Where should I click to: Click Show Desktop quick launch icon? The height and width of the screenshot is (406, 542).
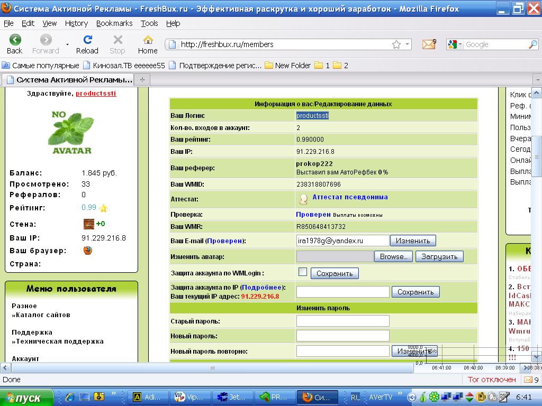[x=84, y=397]
